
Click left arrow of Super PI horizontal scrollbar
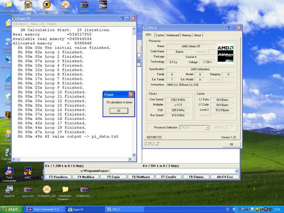coord(14,159)
